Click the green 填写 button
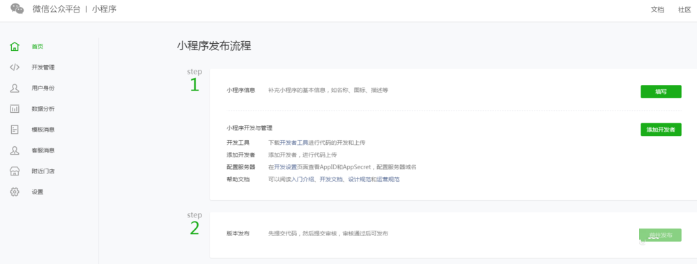The height and width of the screenshot is (264, 697). [661, 91]
